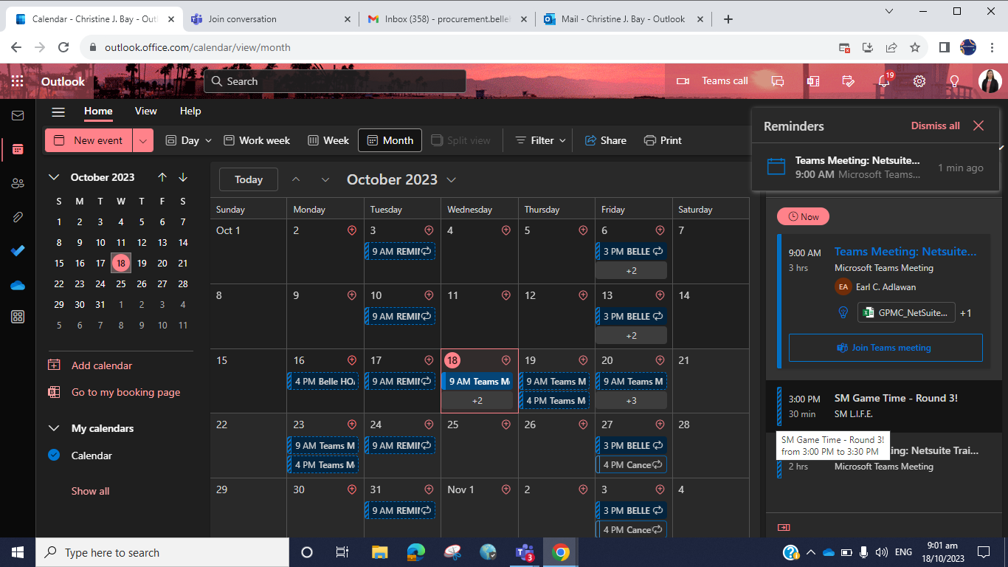Image resolution: width=1008 pixels, height=567 pixels.
Task: Open Task View on the taskbar
Action: [342, 552]
